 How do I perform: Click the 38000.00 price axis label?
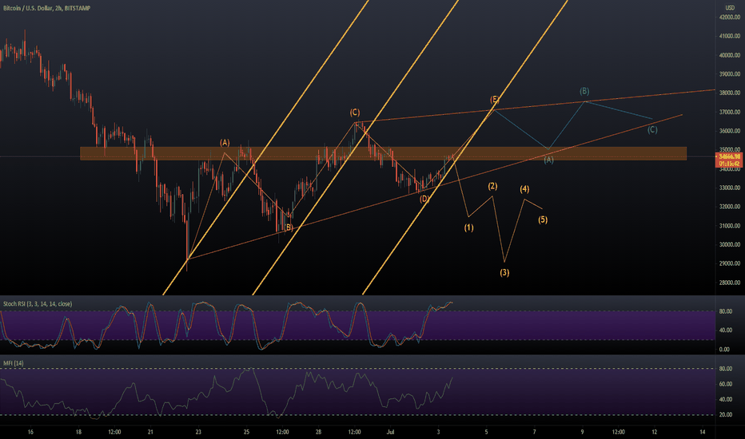[x=730, y=93]
